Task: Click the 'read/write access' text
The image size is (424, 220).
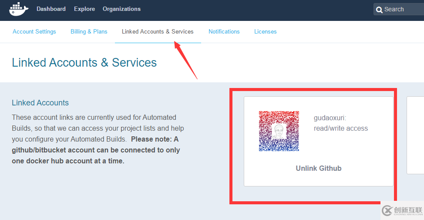Action: coord(341,128)
